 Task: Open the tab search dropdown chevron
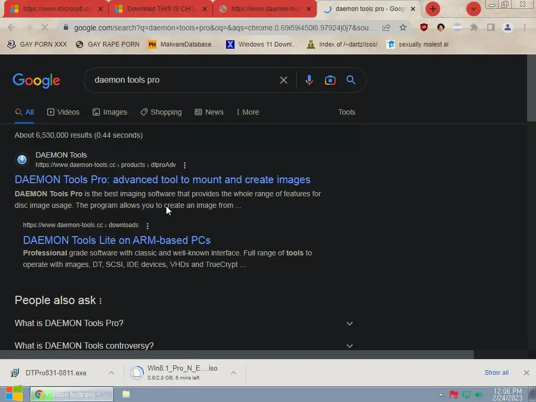(x=473, y=9)
